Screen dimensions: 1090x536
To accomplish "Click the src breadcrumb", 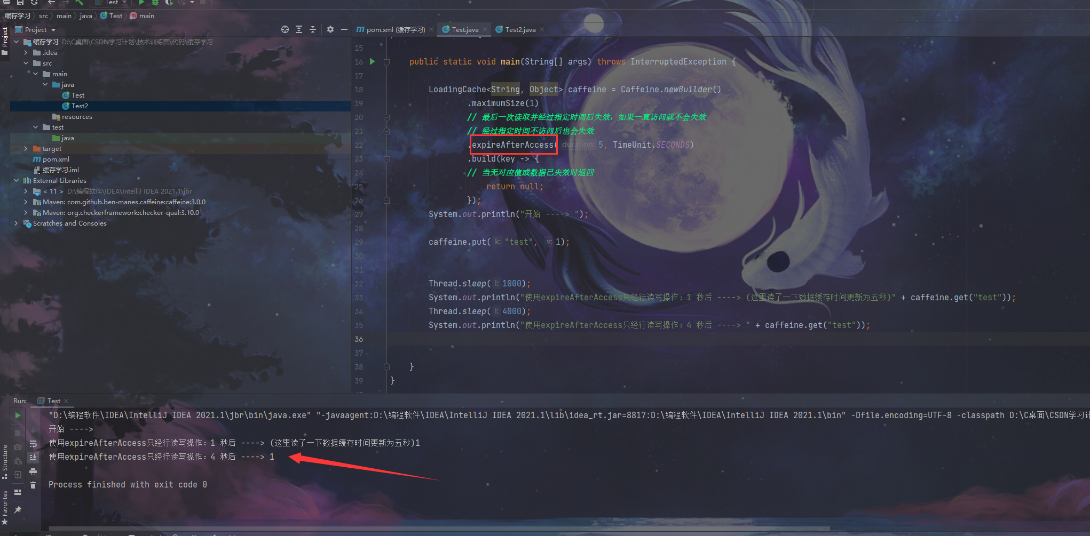I will coord(43,15).
